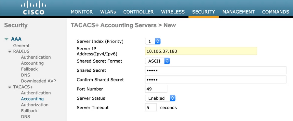Screen dimensions: 293x121
Task: Open Downloaded AVP page
Action: point(38,81)
